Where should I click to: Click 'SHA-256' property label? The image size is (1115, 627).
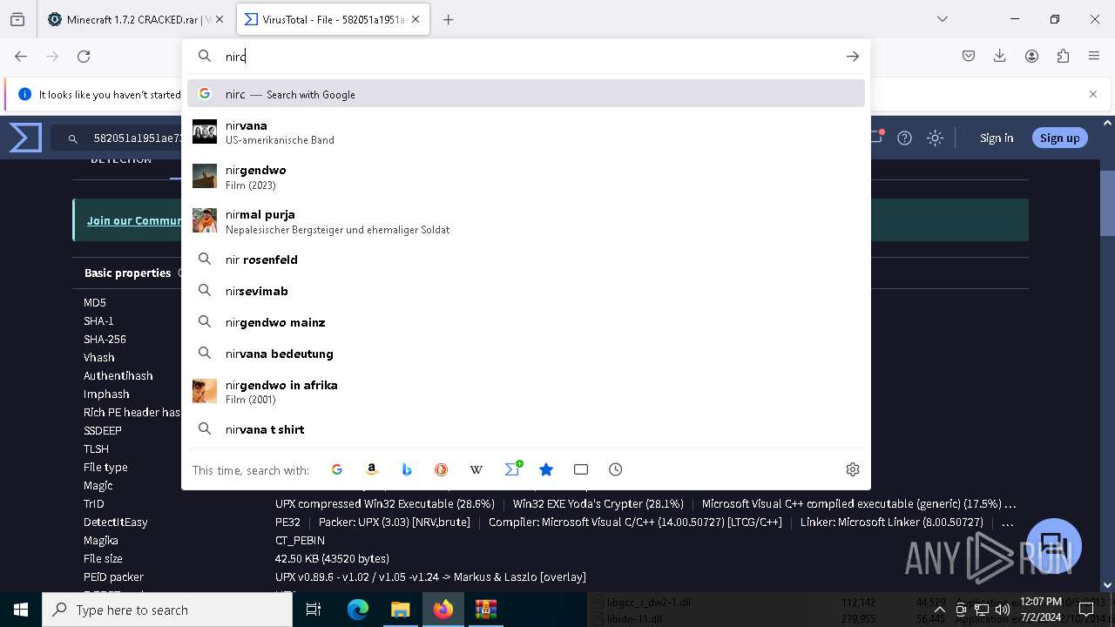click(x=105, y=339)
